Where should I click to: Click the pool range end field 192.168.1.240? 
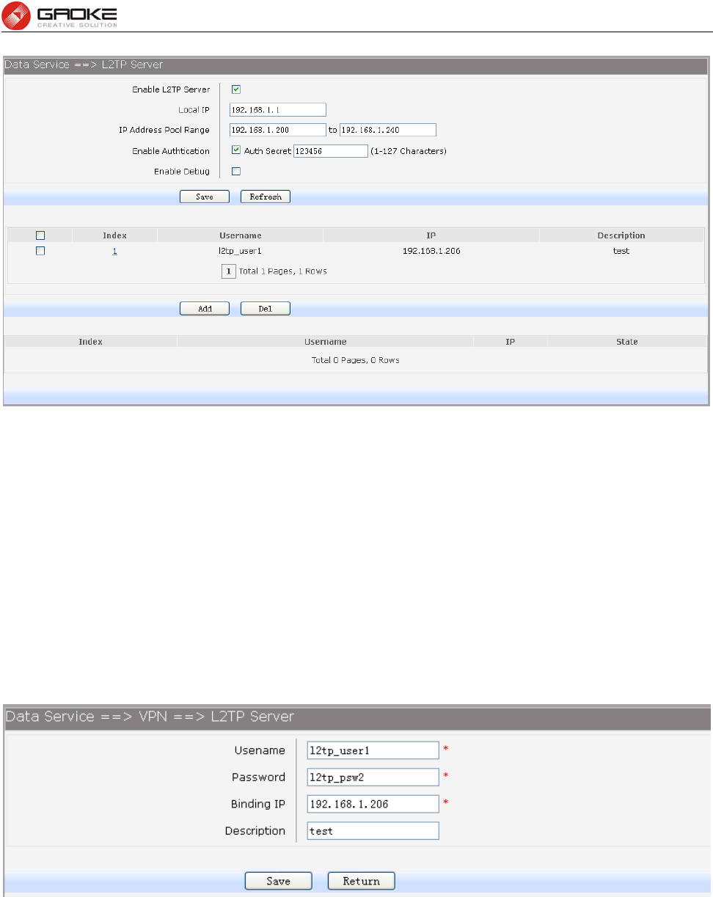coord(388,130)
